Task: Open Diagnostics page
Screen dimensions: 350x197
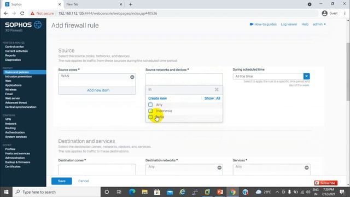Action: [13, 60]
